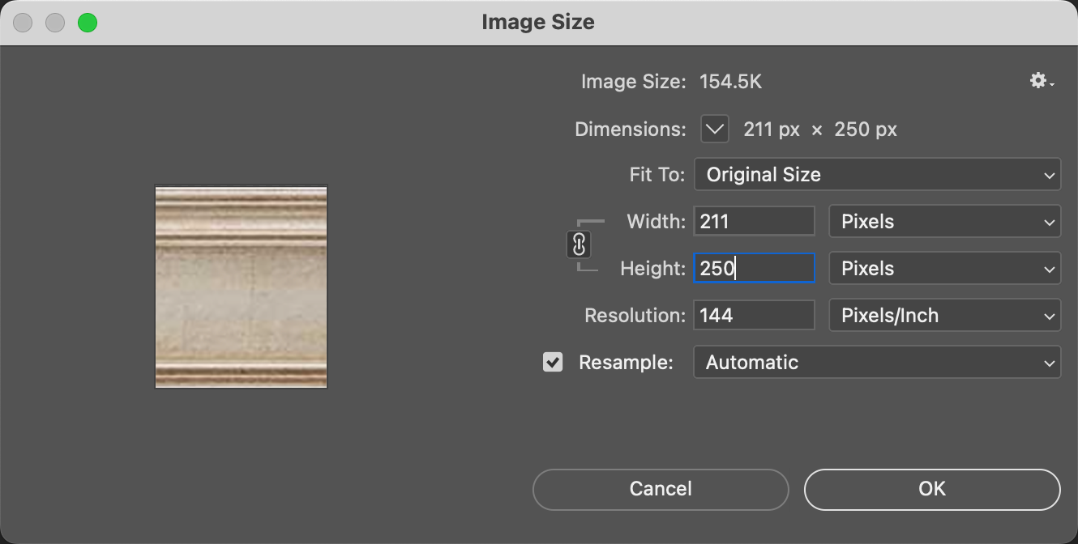Open the Dimensions unit chevron menu
The image size is (1078, 544).
point(714,130)
